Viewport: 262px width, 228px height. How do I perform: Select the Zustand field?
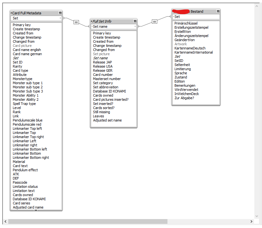click(181, 77)
